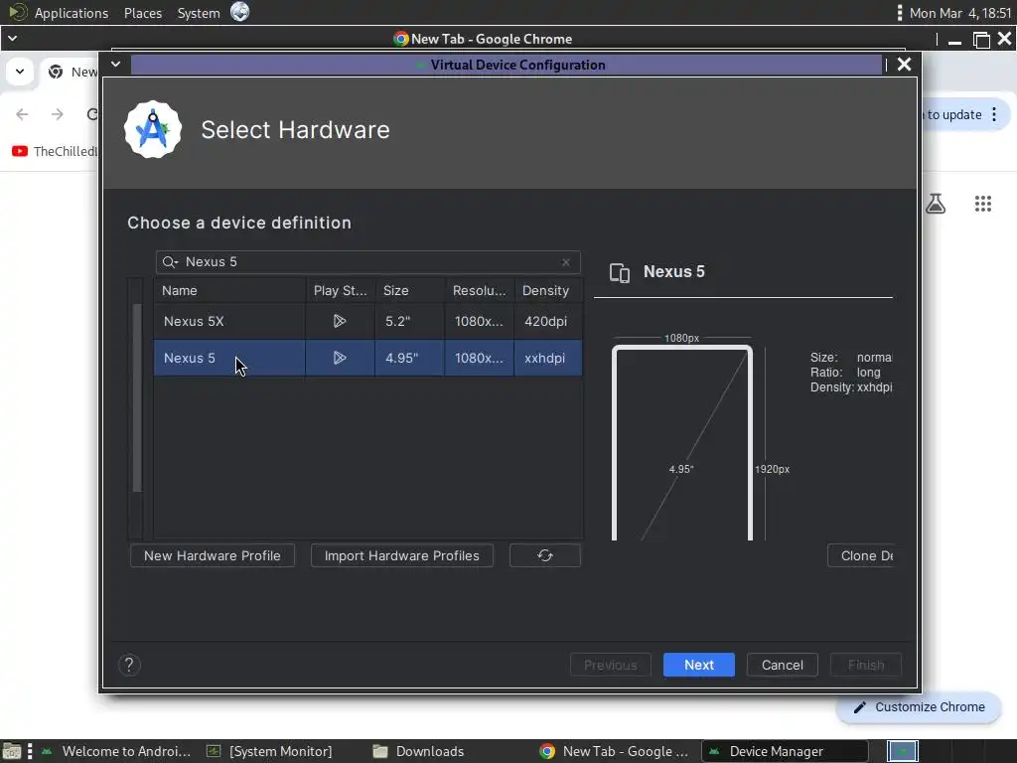The height and width of the screenshot is (763, 1017).
Task: Select the Nexus 5 device row
Action: (367, 358)
